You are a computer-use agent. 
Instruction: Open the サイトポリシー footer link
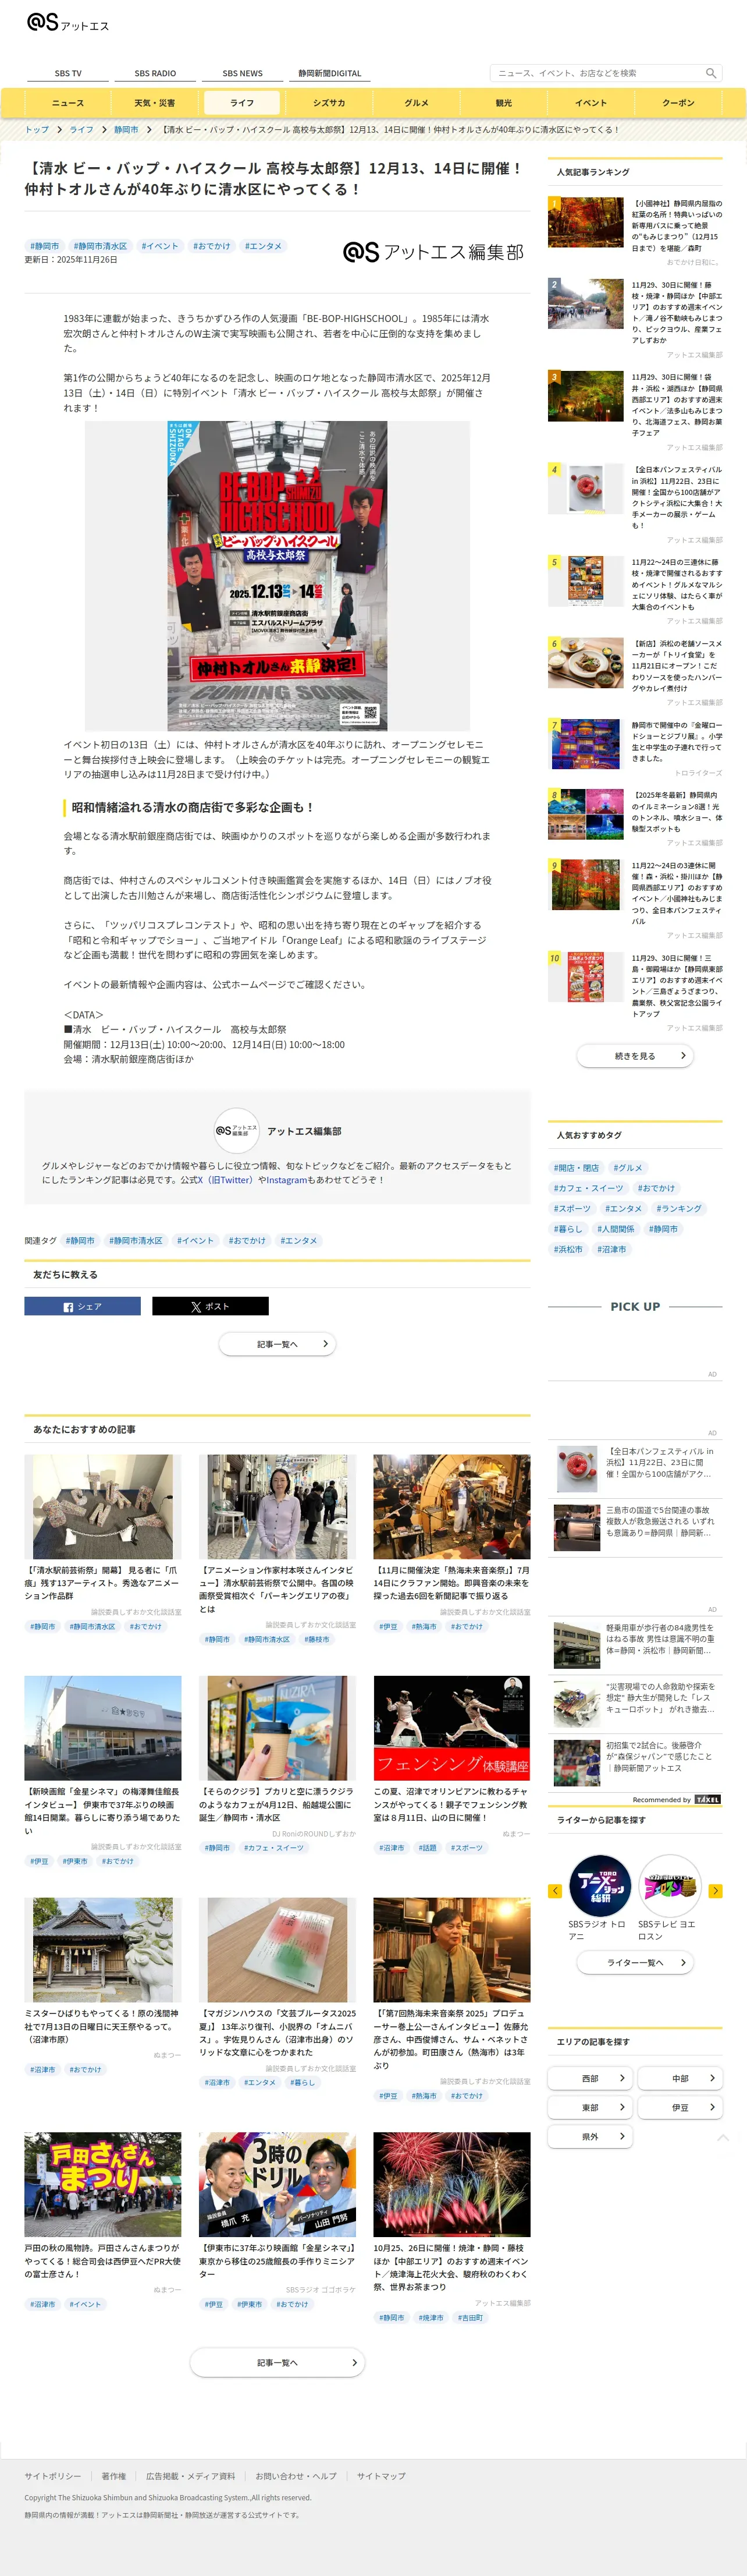click(53, 2476)
